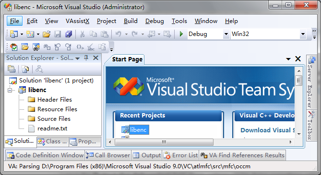Click the Navigate Forward icon
This screenshot has height=175, width=321.
pyautogui.click(x=167, y=34)
